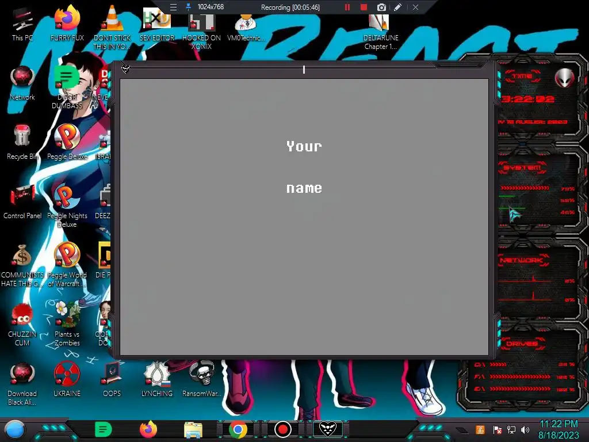Viewport: 589px width, 442px height.
Task: Open the green chat app in taskbar
Action: coord(103,429)
